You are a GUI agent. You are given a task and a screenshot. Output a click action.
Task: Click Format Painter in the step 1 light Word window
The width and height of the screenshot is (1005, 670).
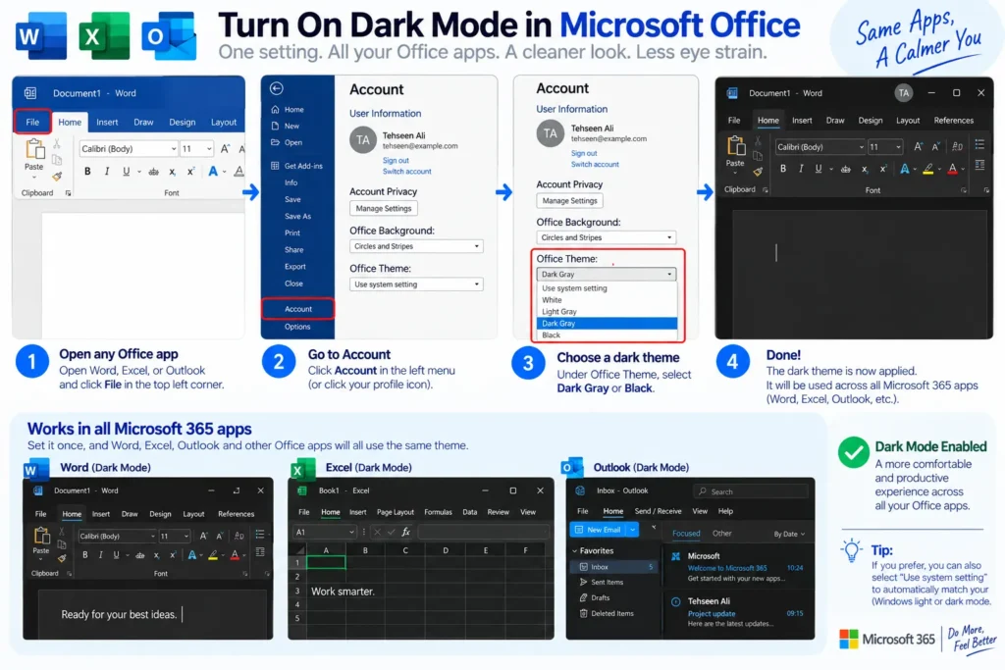(x=57, y=177)
